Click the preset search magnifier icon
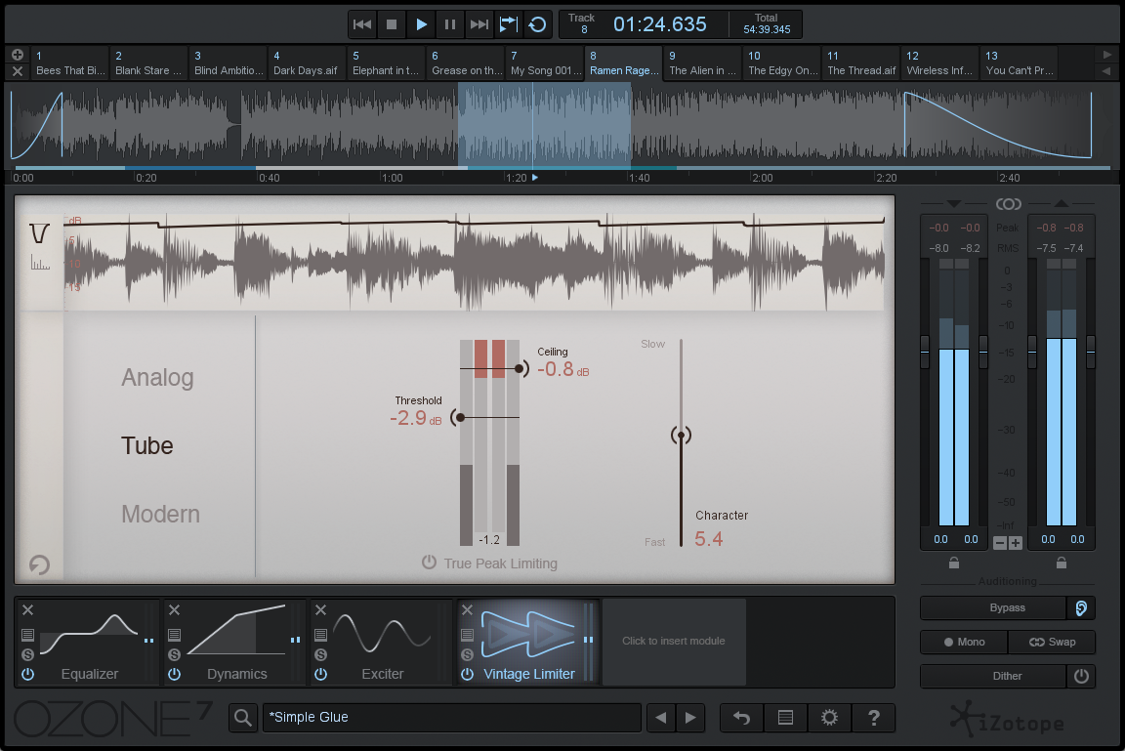This screenshot has width=1125, height=751. point(243,718)
